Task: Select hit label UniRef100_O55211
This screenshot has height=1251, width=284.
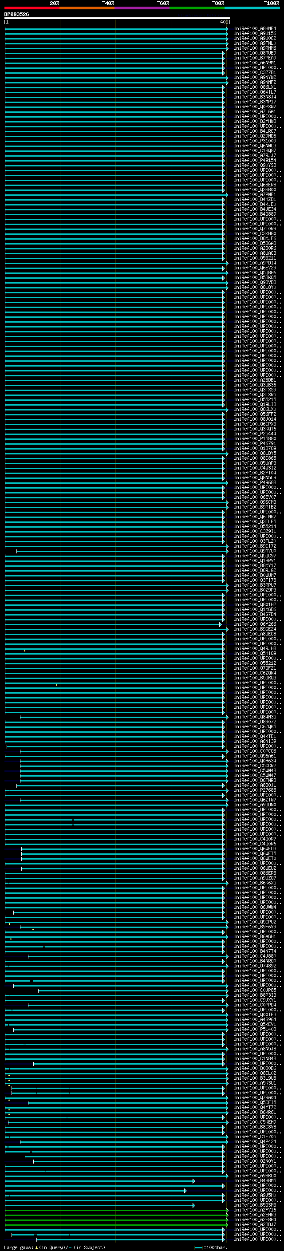Action: tap(254, 258)
